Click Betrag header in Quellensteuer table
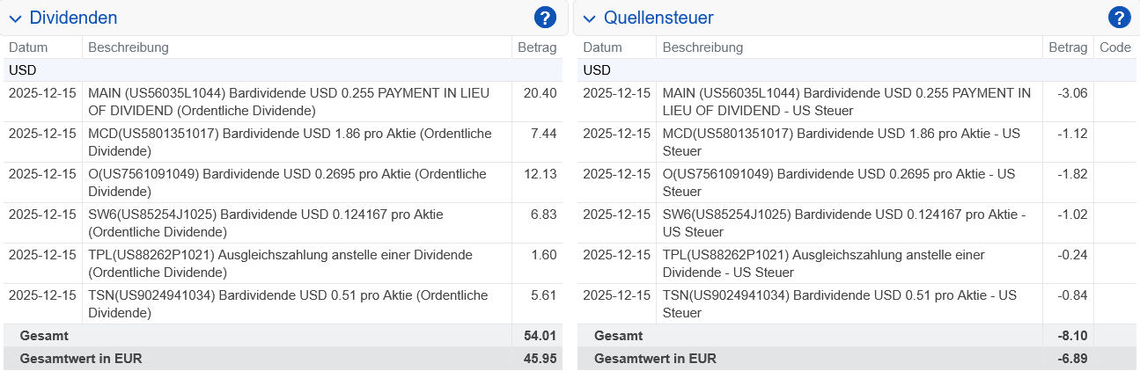1140x371 pixels. (1068, 47)
